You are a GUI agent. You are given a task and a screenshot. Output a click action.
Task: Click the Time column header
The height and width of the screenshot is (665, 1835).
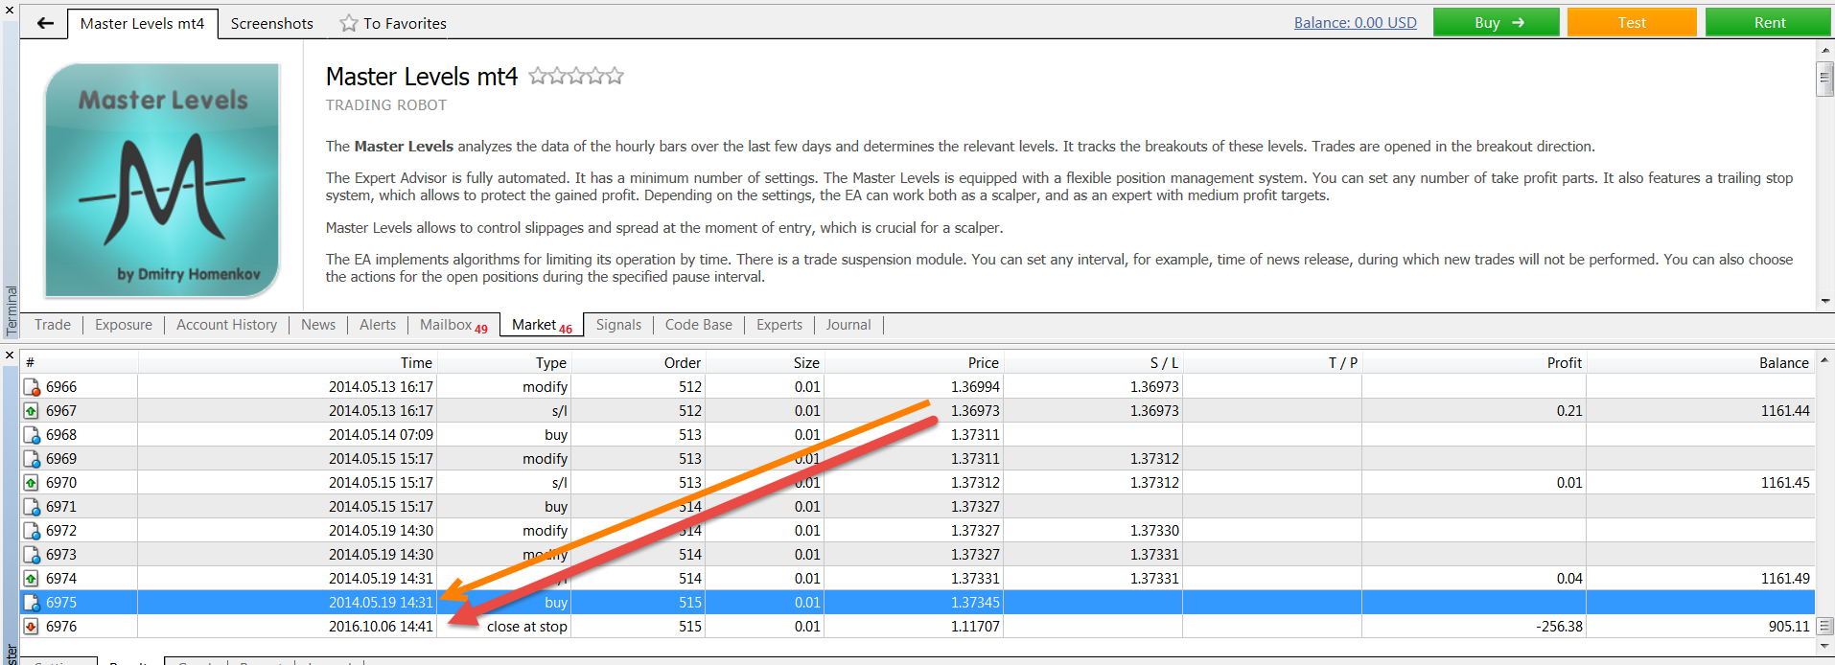[x=288, y=362]
